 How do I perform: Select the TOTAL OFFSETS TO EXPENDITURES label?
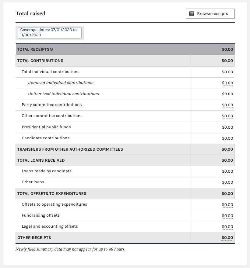pos(52,194)
